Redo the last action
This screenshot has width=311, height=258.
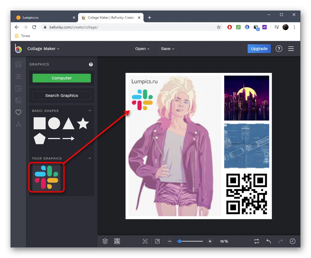click(281, 241)
